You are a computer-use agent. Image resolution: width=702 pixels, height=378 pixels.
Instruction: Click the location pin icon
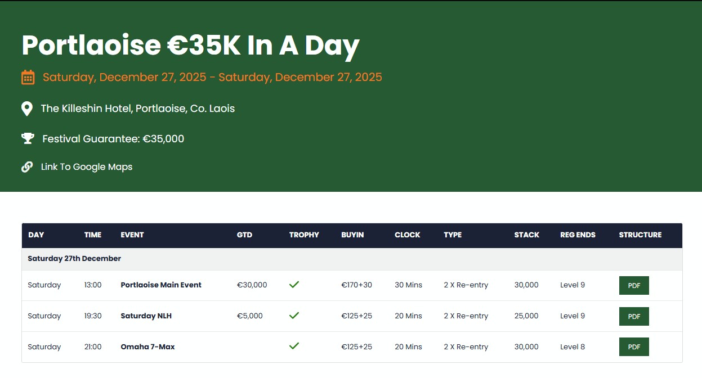click(x=26, y=109)
